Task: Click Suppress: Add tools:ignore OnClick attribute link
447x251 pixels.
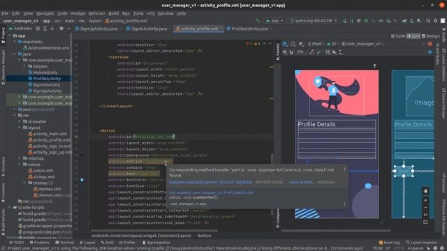Action: click(x=210, y=182)
